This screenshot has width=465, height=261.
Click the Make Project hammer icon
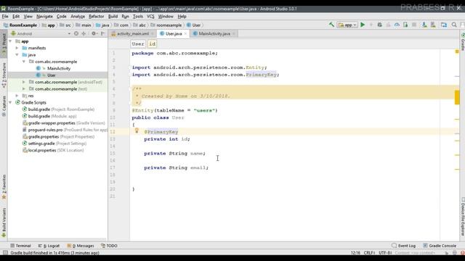click(x=331, y=25)
